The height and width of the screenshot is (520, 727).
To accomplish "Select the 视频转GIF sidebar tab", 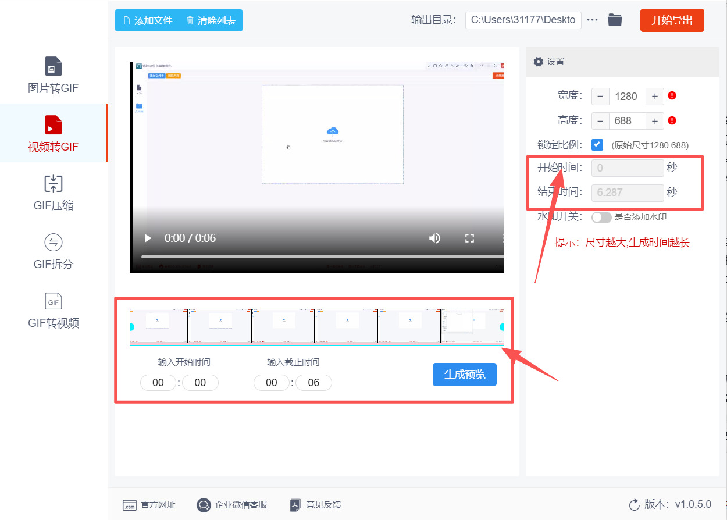I will click(54, 134).
